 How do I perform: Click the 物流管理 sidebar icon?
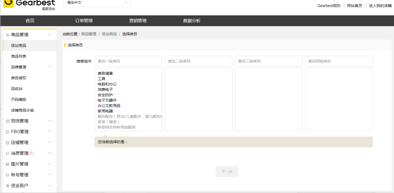pyautogui.click(x=7, y=121)
